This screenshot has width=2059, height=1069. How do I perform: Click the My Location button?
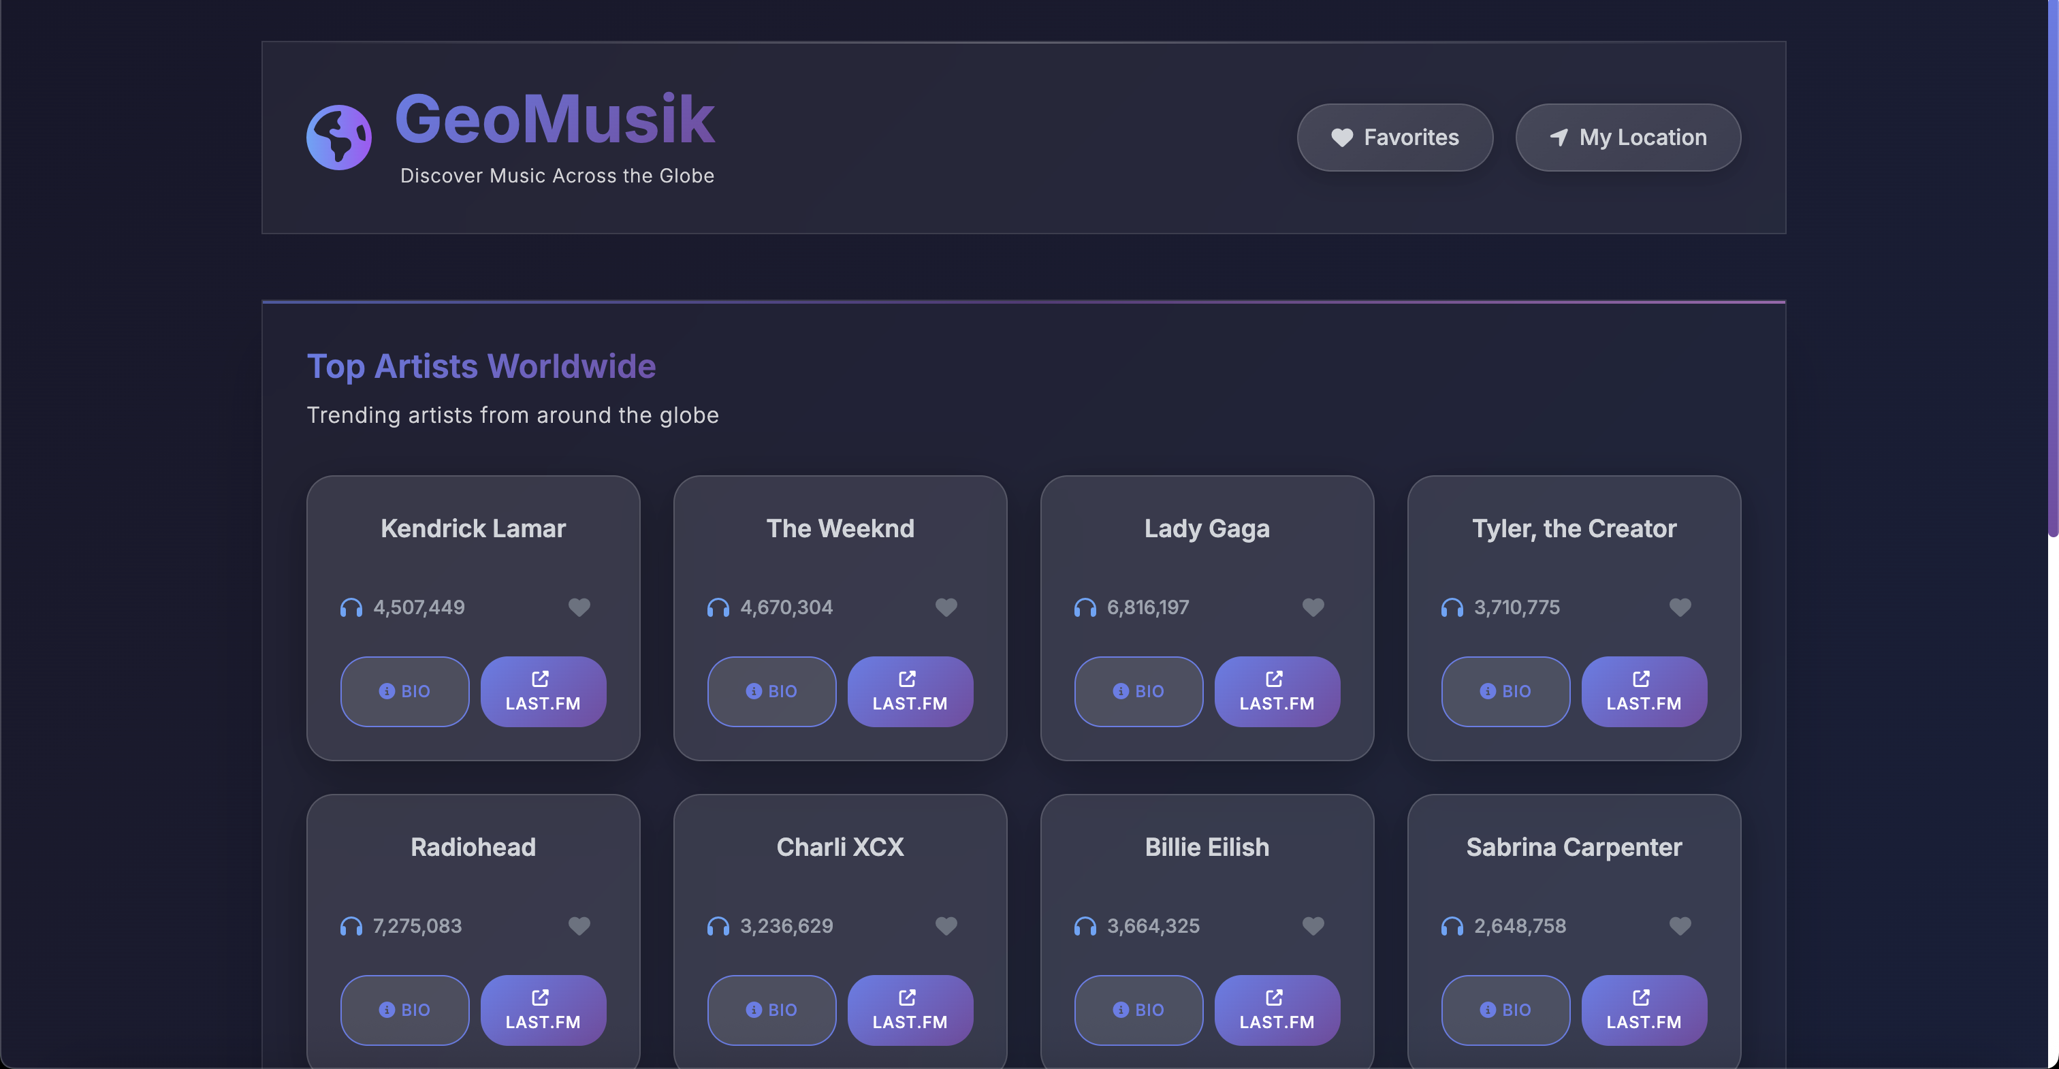click(1627, 138)
